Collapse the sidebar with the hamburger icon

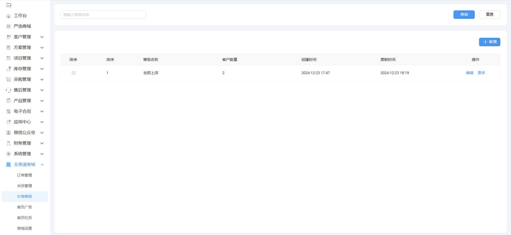tap(9, 5)
